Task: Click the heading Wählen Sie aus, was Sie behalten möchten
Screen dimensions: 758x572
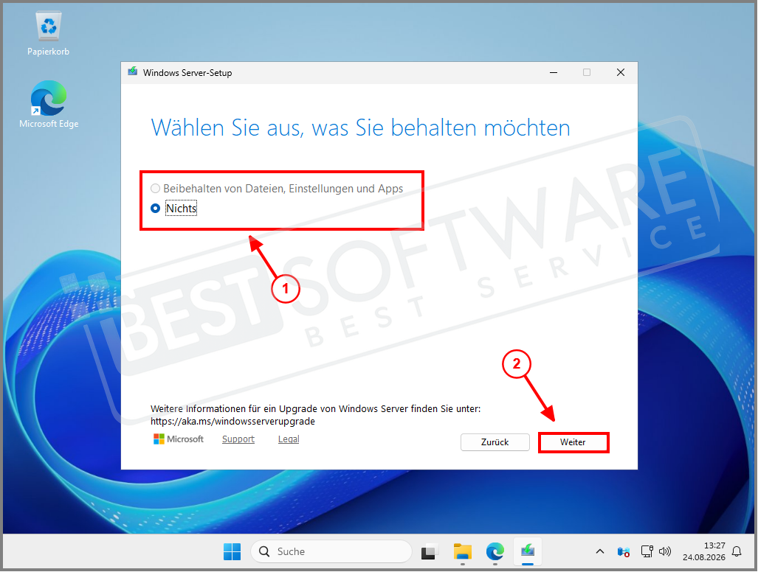Action: click(x=361, y=128)
